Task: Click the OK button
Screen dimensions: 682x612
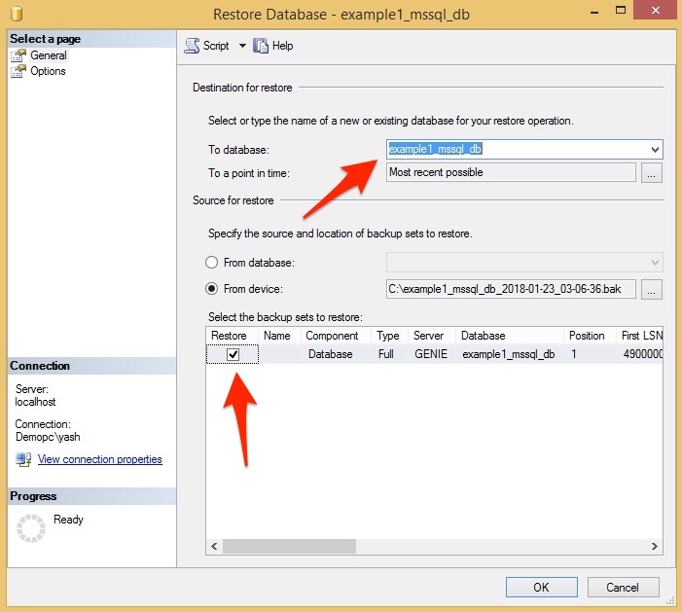Action: tap(541, 587)
